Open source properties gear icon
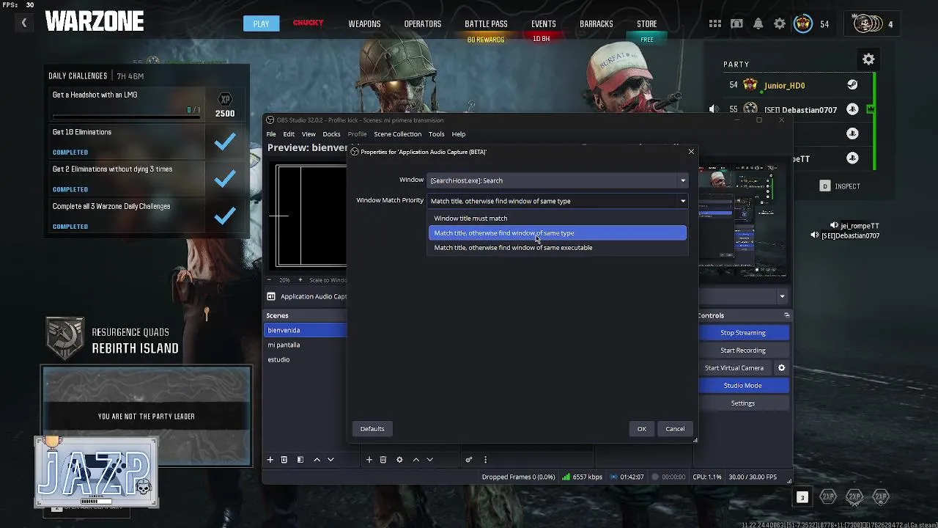 click(x=399, y=460)
